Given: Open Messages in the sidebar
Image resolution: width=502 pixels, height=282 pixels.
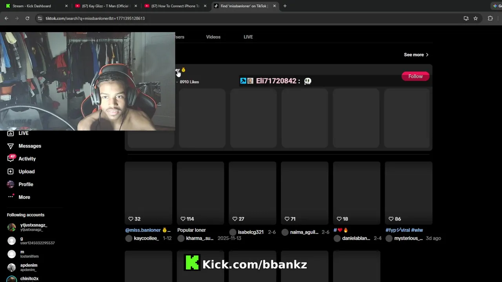Looking at the screenshot, I should 24,146.
